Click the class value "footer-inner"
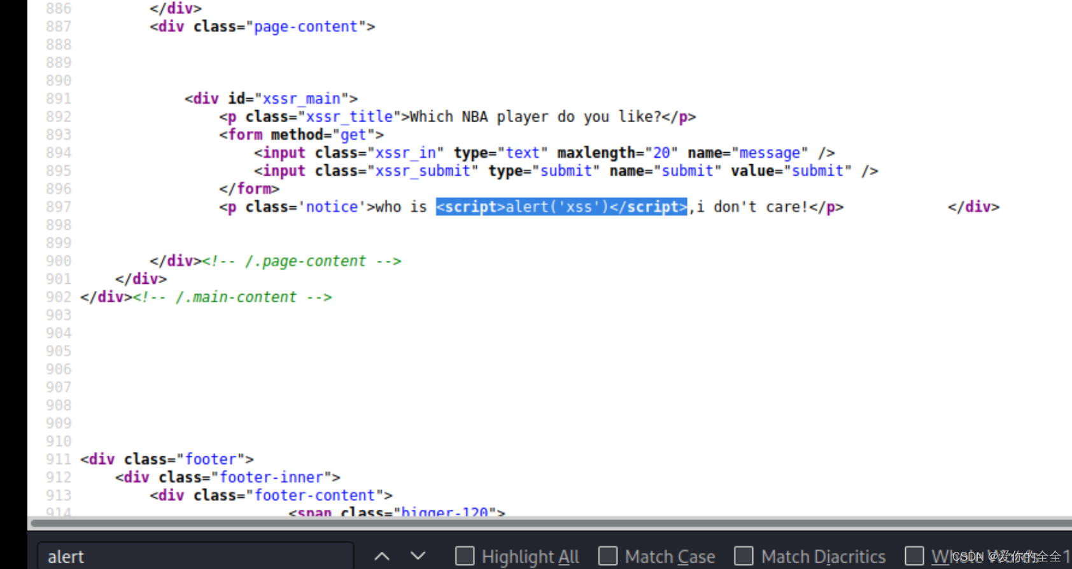1072x569 pixels. (272, 477)
